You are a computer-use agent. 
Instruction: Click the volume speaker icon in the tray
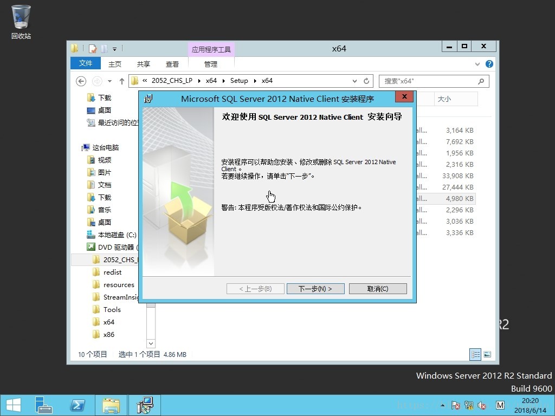(x=482, y=405)
